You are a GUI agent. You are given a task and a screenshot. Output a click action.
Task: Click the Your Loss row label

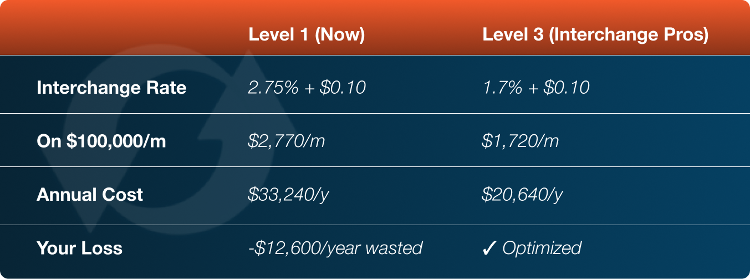(79, 247)
